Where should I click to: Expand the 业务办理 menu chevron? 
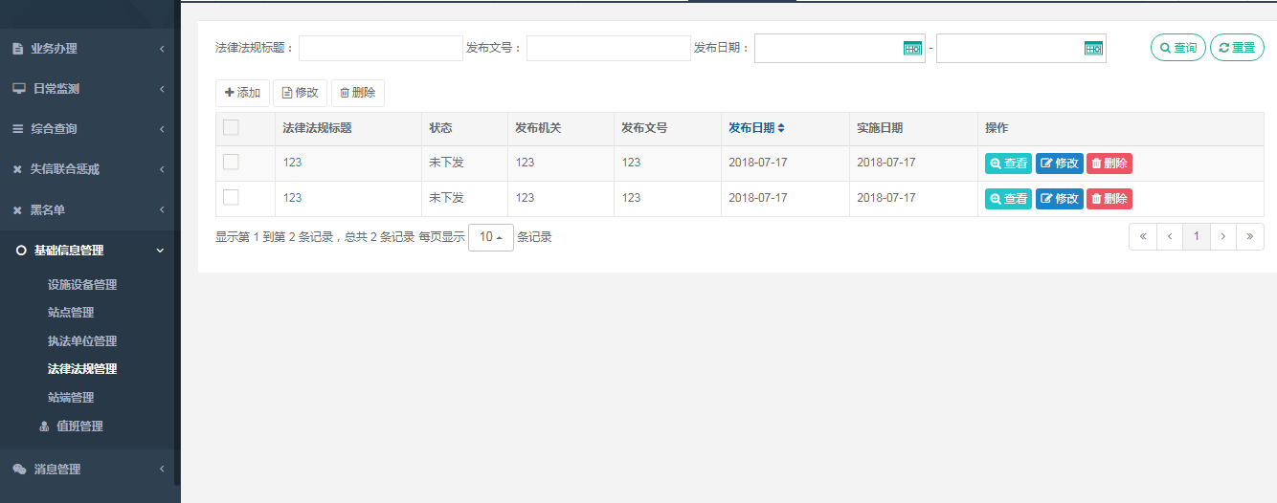pyautogui.click(x=162, y=49)
